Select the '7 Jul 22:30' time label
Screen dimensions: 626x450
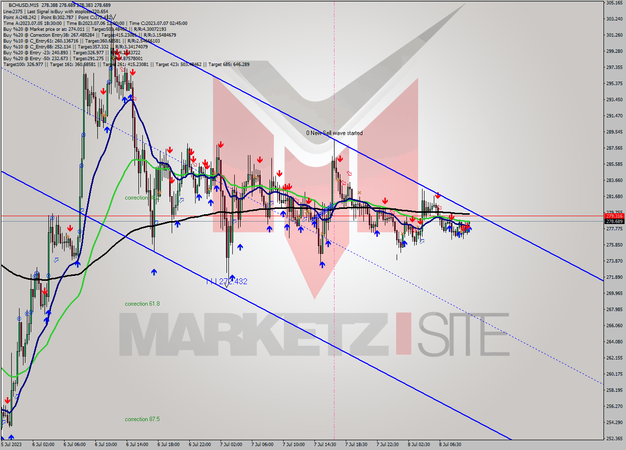(x=387, y=445)
